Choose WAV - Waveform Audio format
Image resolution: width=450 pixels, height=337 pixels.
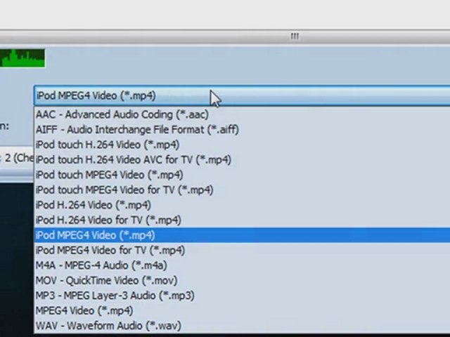[108, 326]
